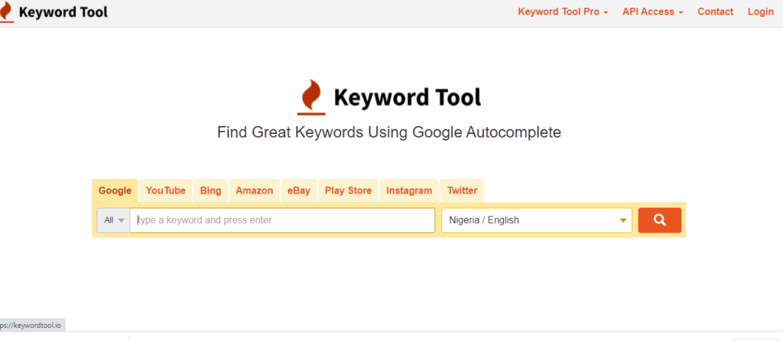Click the orange magnifier search button

tap(659, 220)
